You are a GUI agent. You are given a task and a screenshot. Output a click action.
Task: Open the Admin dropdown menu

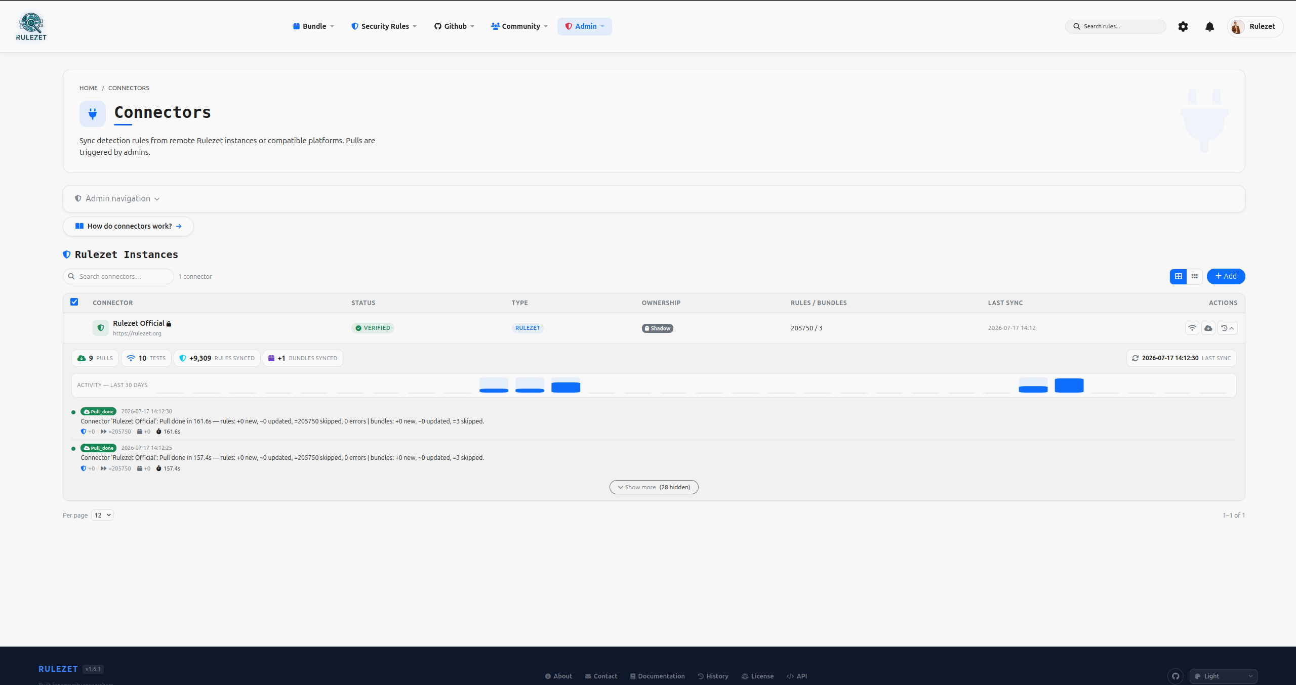coord(585,26)
